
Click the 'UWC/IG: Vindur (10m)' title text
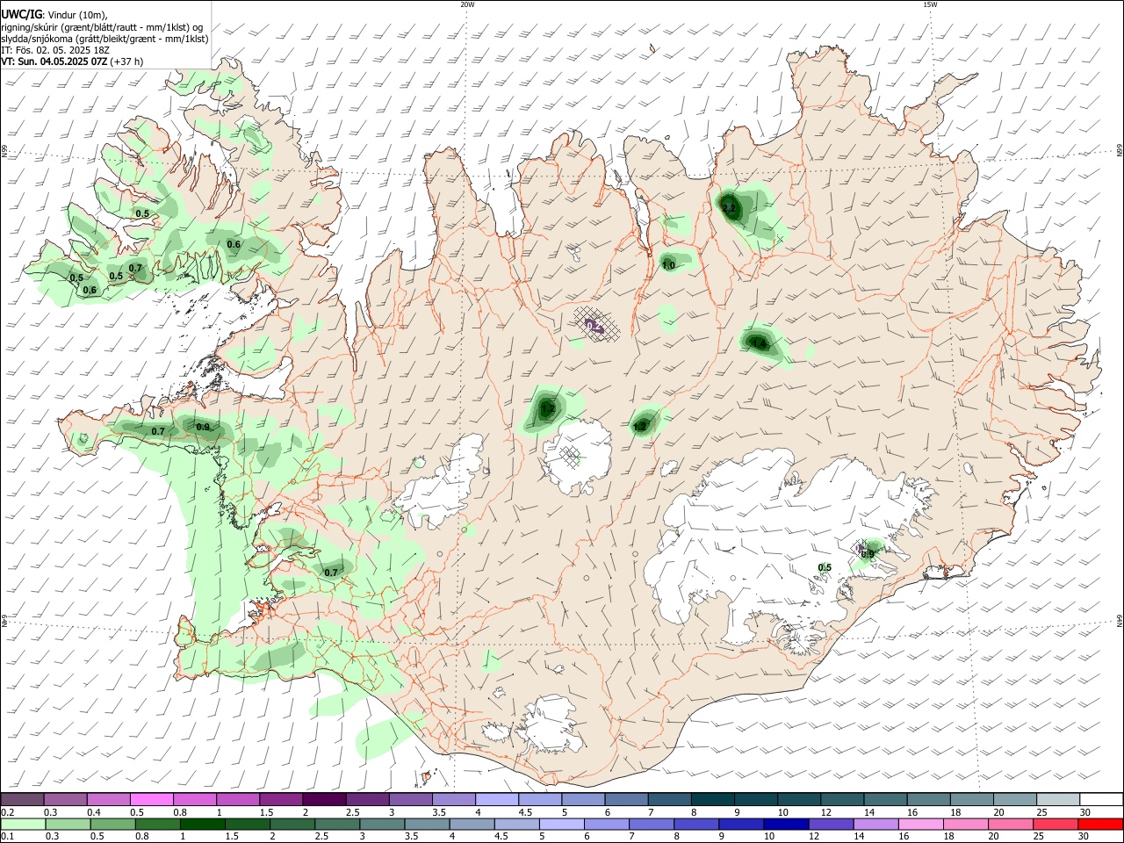click(54, 14)
